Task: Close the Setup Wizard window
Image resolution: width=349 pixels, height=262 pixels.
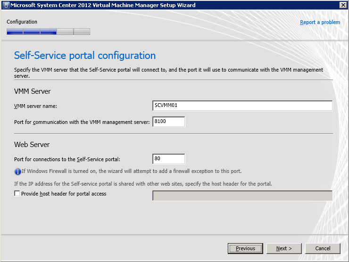Action: pos(343,5)
